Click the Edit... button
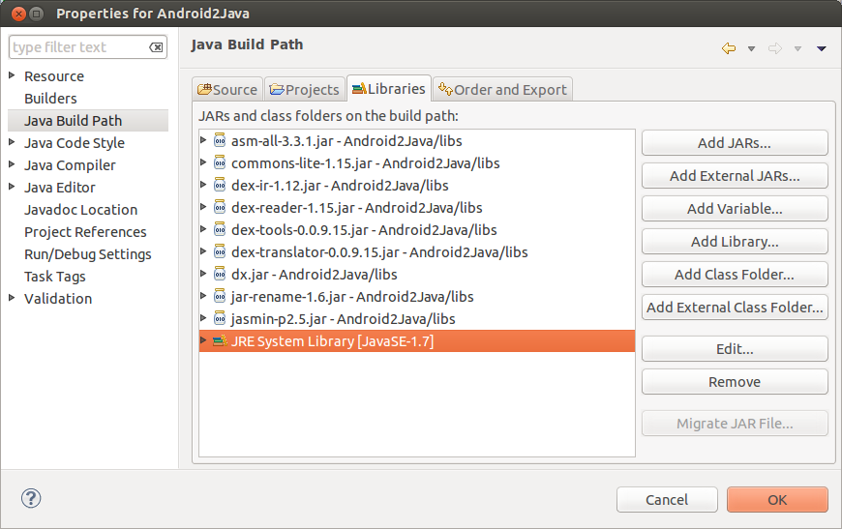 735,349
